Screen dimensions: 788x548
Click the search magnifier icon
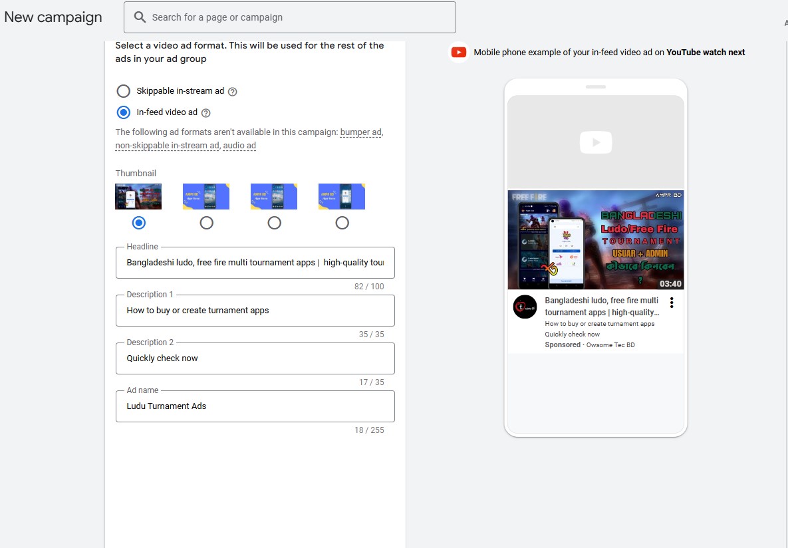pos(140,17)
